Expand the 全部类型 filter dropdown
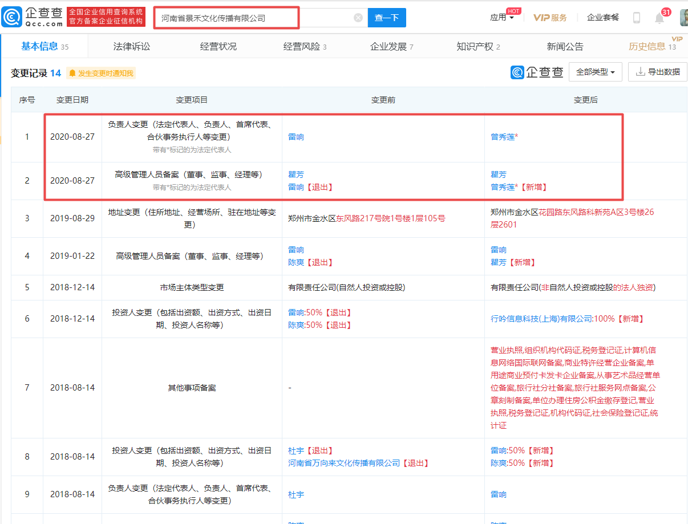Image resolution: width=688 pixels, height=524 pixels. pos(595,72)
